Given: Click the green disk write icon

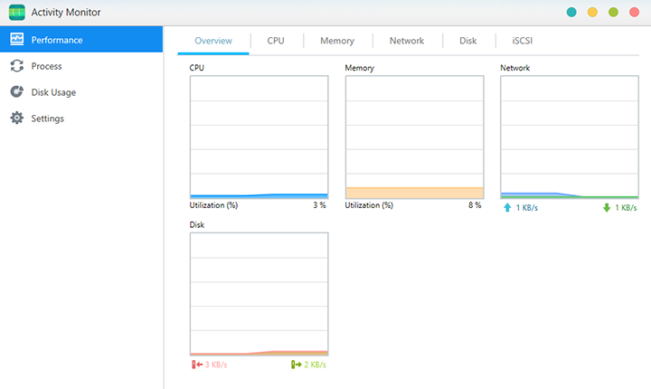Looking at the screenshot, I should pyautogui.click(x=295, y=365).
